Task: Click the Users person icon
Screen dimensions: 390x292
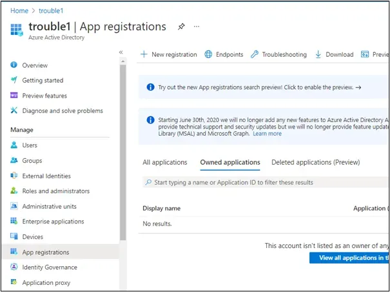Action: tap(14, 145)
